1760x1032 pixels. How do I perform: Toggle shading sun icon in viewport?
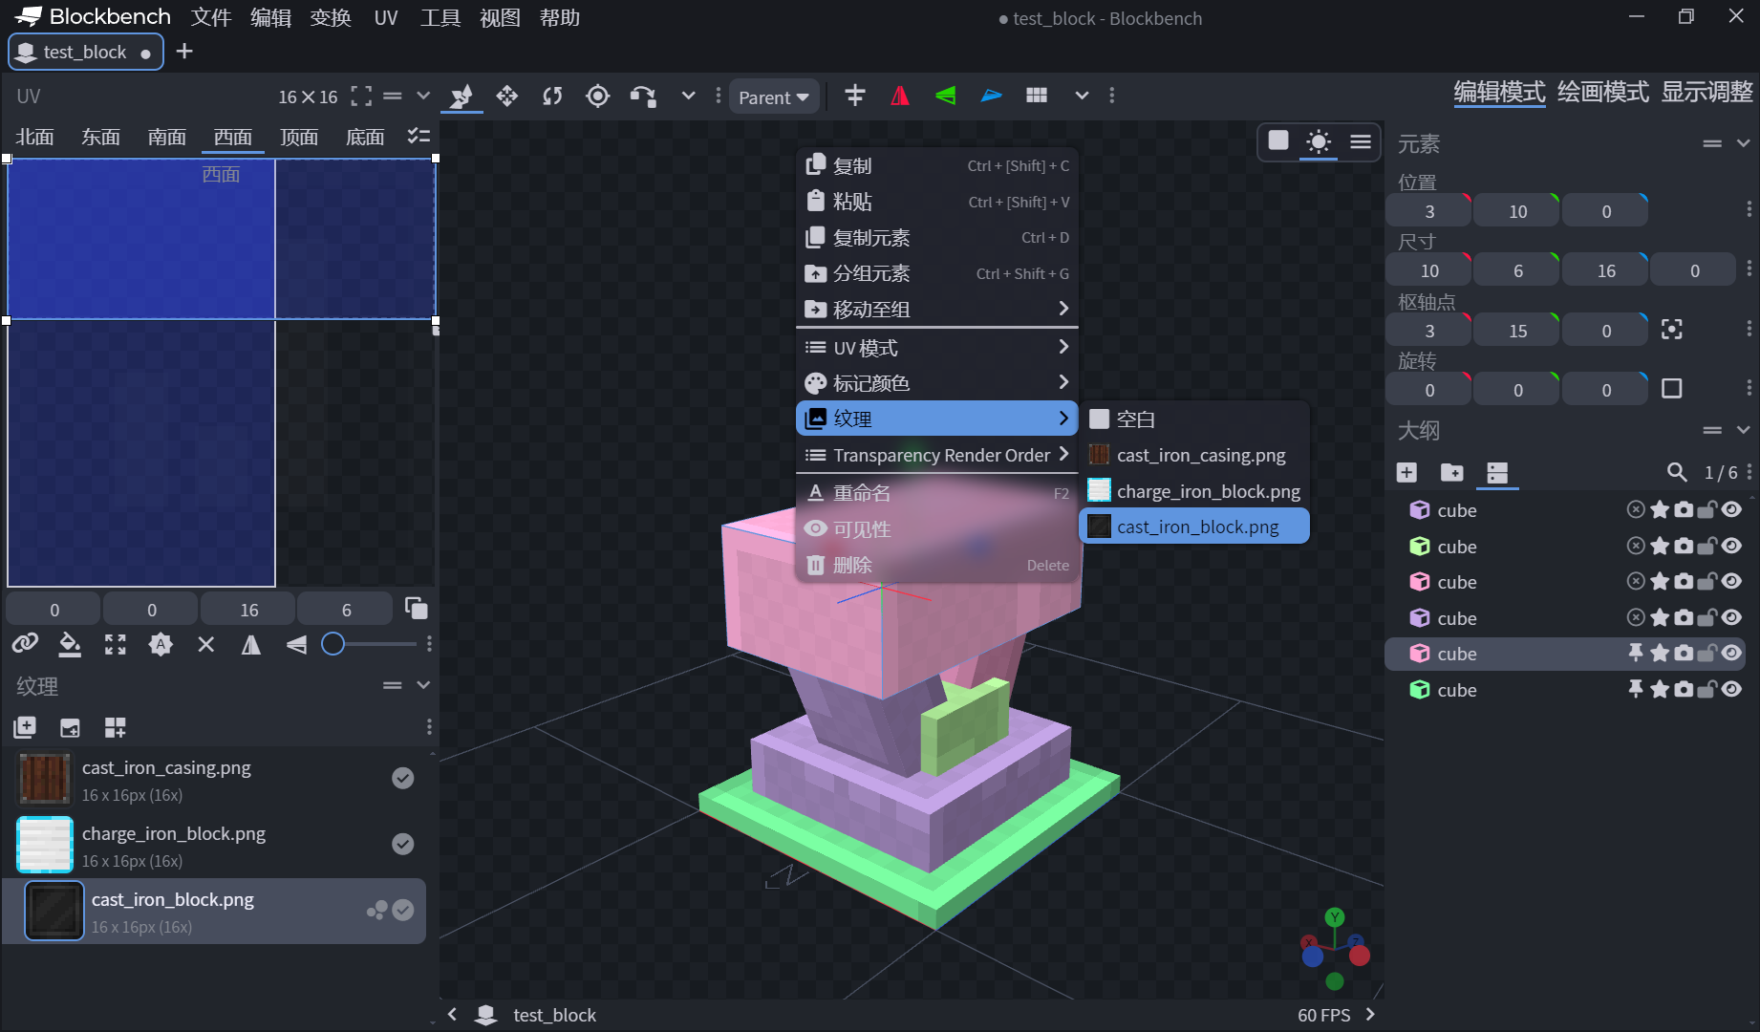(x=1319, y=142)
